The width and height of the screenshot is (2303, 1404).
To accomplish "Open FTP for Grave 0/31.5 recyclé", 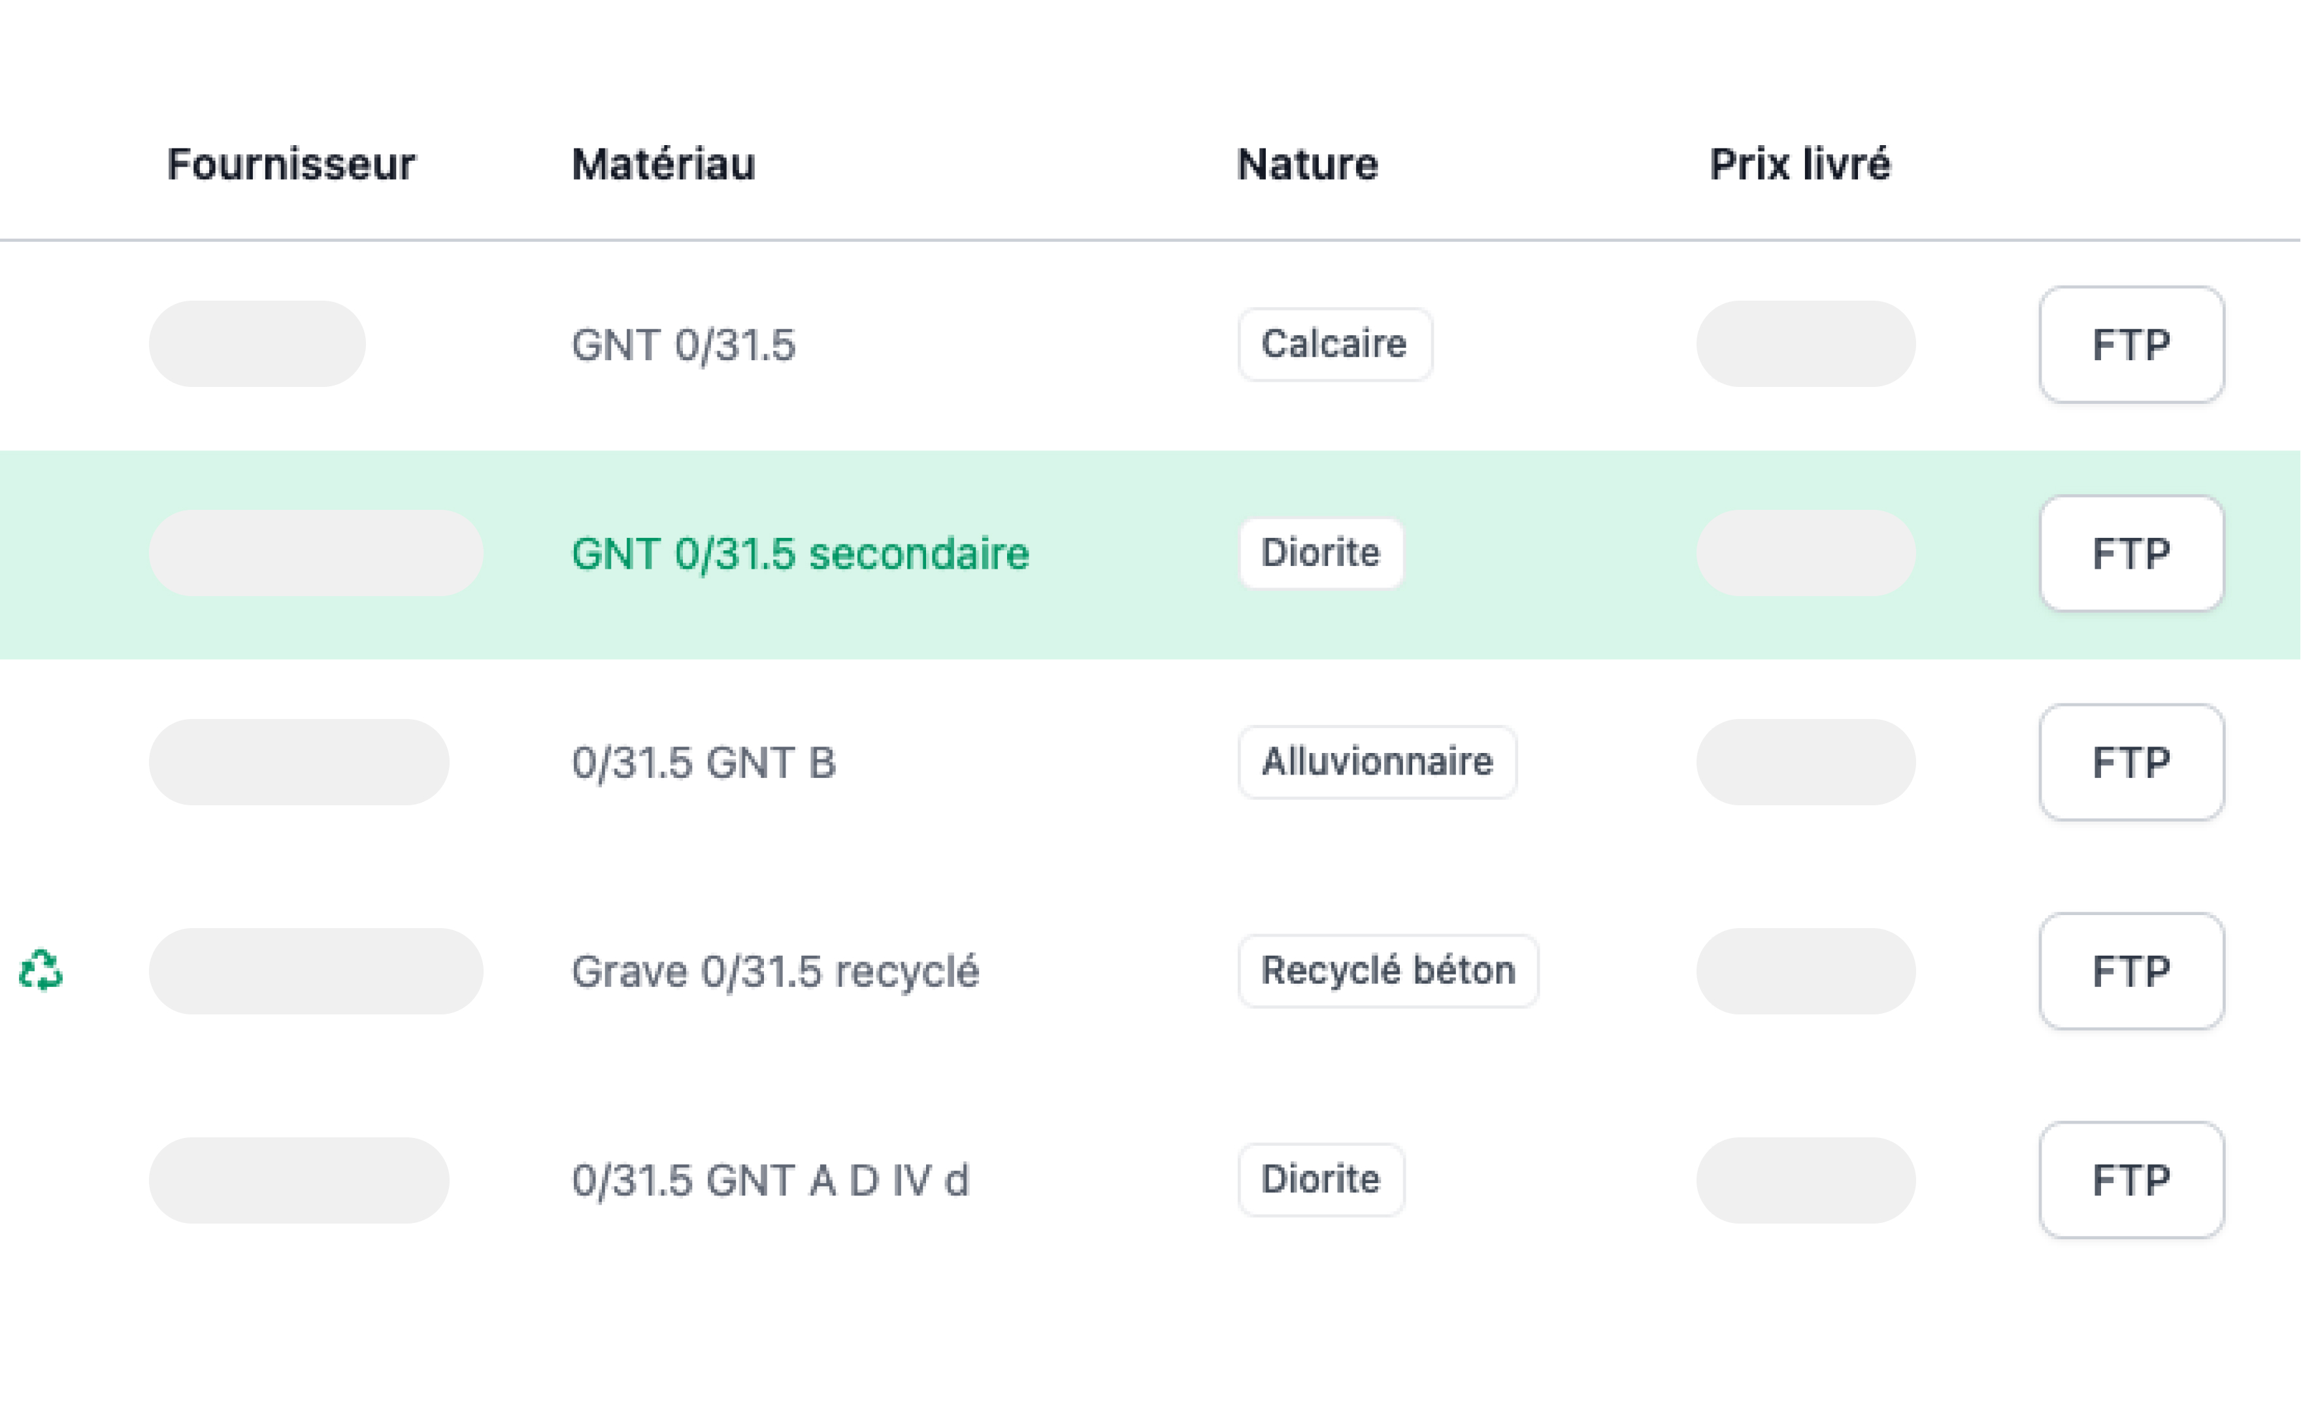I will pos(2131,971).
